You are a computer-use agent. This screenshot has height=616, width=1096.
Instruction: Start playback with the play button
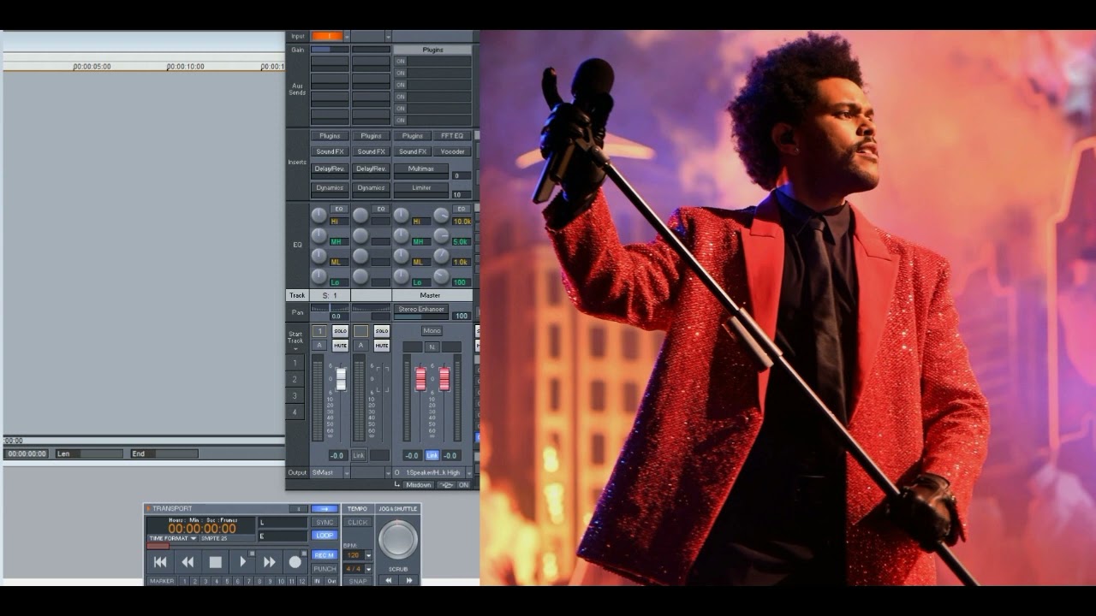click(x=243, y=562)
